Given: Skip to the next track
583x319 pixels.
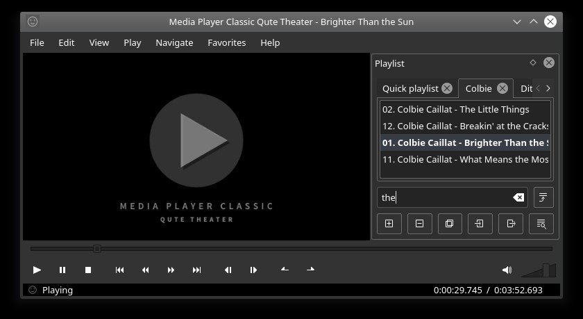Looking at the screenshot, I should [196, 270].
